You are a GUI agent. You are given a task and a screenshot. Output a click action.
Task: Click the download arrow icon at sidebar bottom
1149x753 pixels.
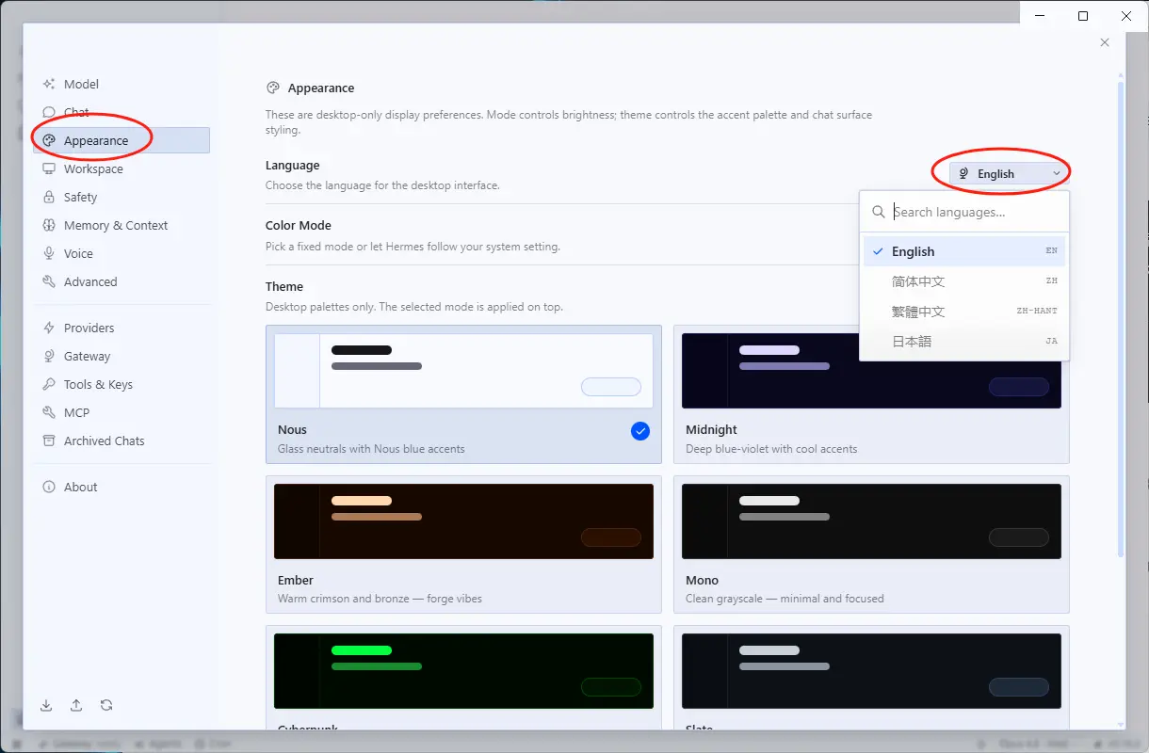click(47, 705)
